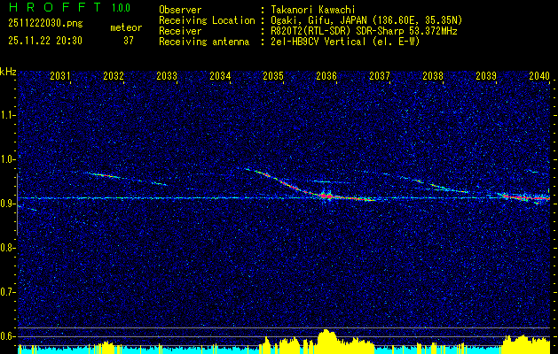Click the Receiving antenna description line

coord(289,42)
